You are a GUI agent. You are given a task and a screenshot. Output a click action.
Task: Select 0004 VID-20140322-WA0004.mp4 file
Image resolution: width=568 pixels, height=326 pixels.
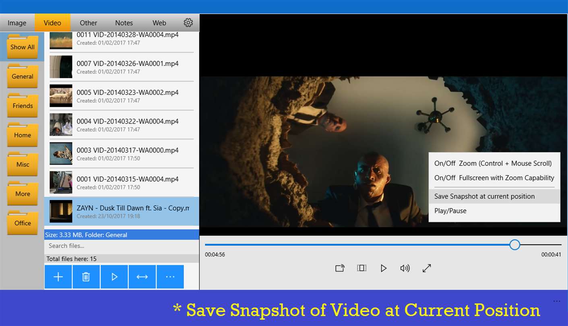coord(122,125)
